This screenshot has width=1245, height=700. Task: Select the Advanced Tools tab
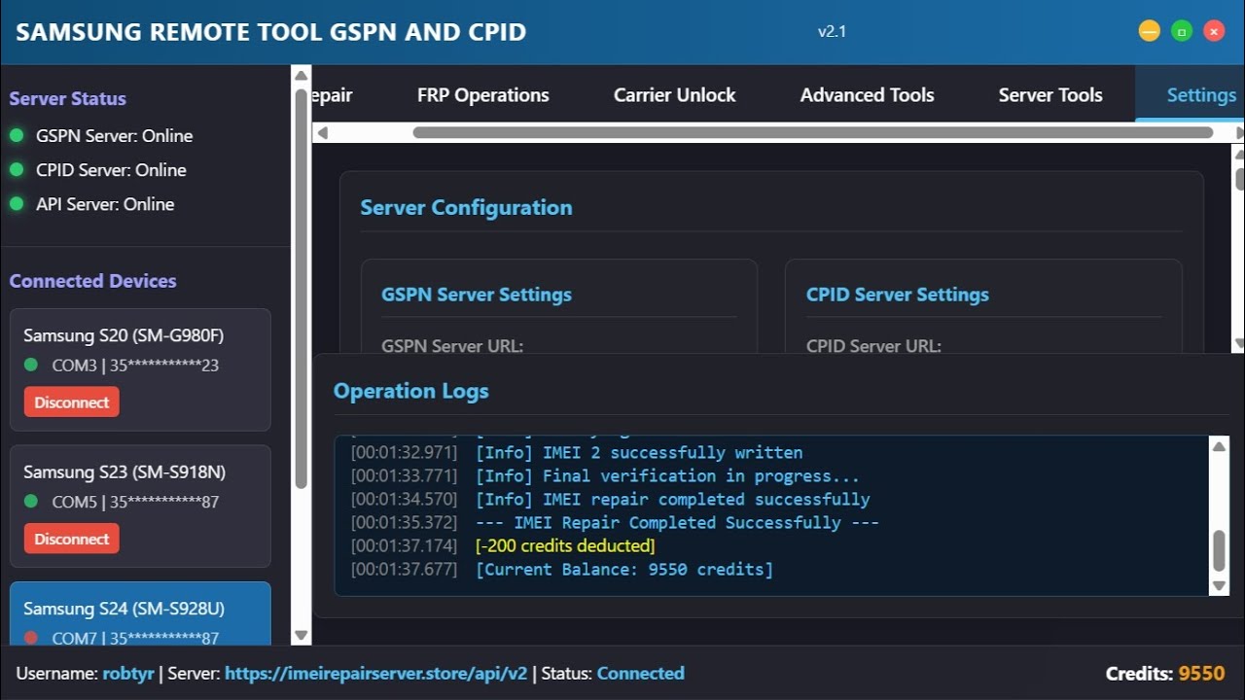point(867,95)
